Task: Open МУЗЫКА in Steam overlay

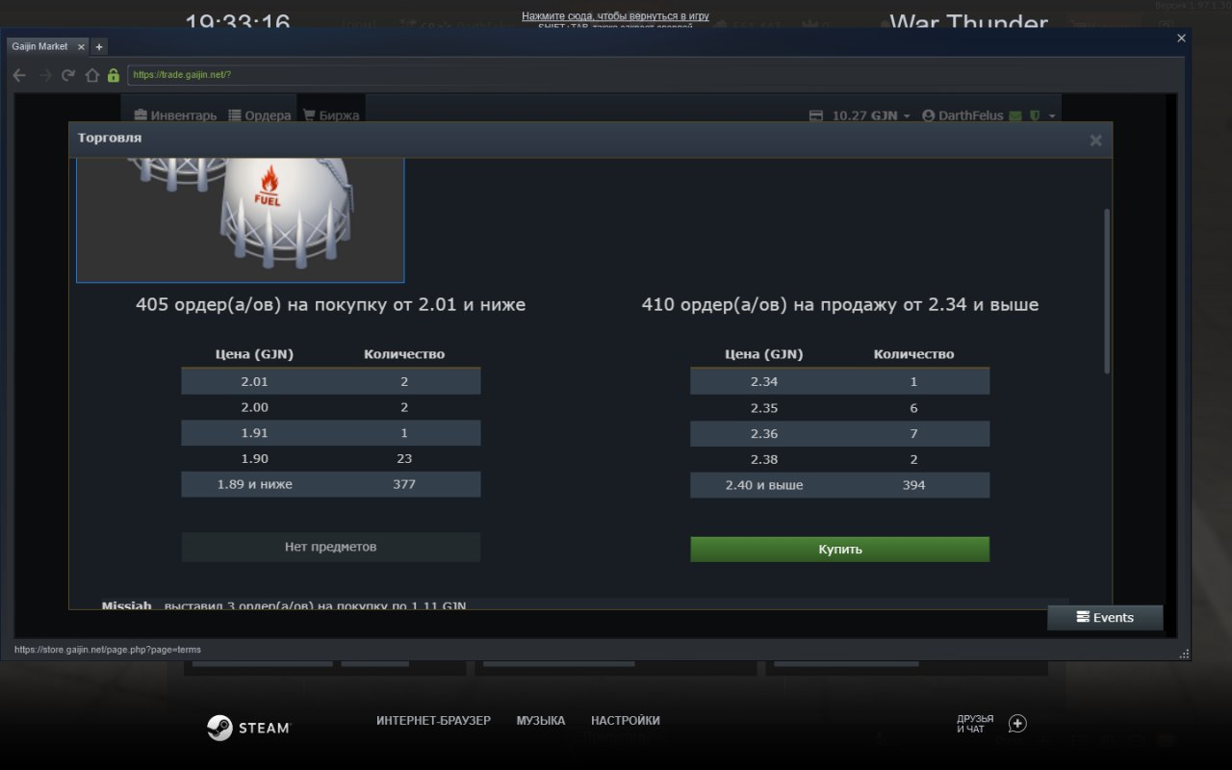Action: (x=540, y=721)
